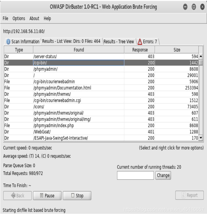Select /ESAPI-Java-SwingSet-Interactive/ row
Screen dimensions: 207x215
(101, 138)
